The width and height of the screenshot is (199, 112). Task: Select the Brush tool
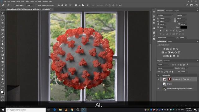point(2,41)
